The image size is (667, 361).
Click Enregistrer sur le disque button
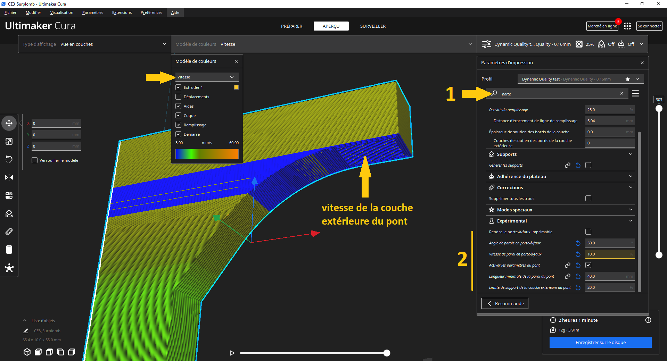[601, 342]
